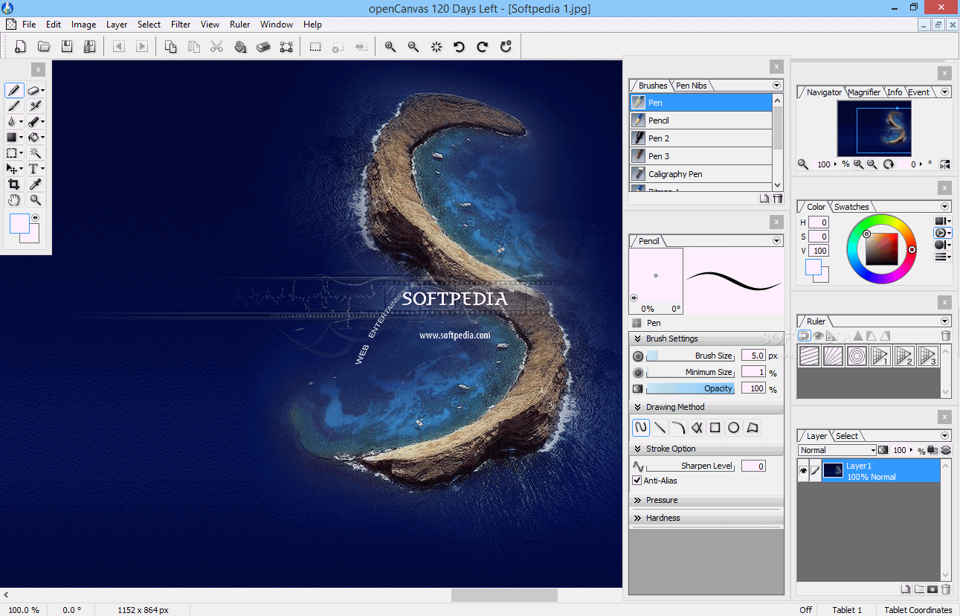Click the zoom out toolbar icon

[413, 47]
